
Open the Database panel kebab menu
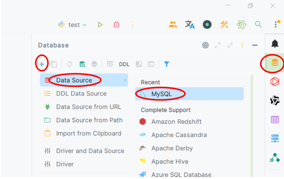242,45
